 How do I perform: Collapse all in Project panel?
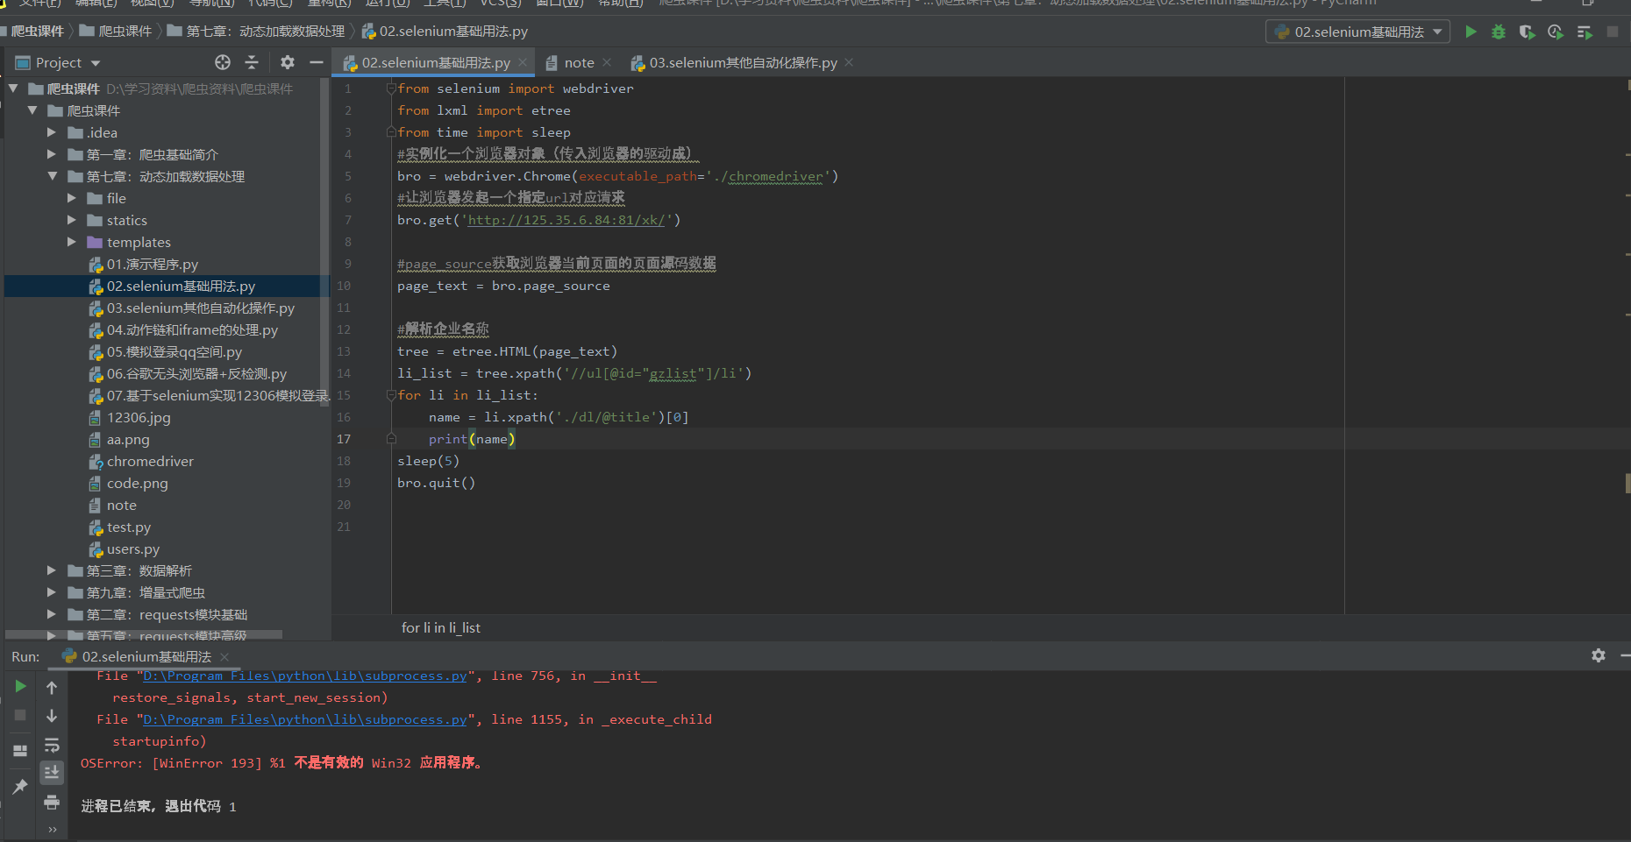(252, 62)
